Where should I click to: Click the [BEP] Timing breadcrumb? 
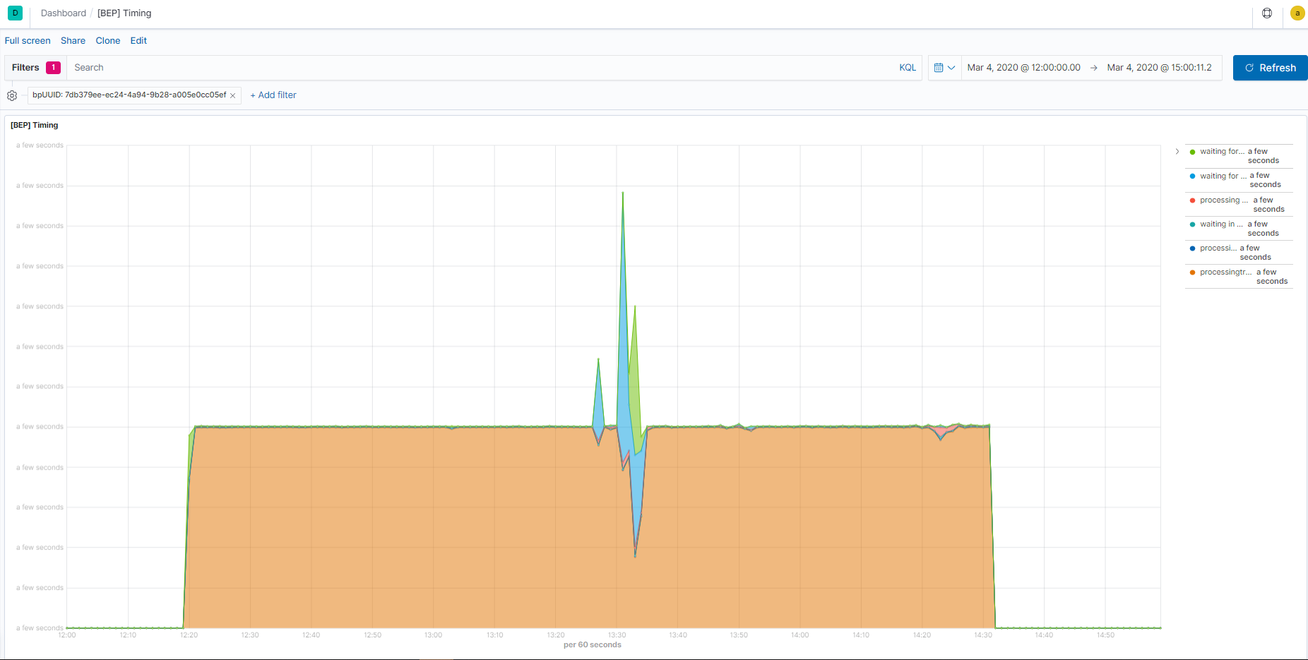tap(124, 13)
